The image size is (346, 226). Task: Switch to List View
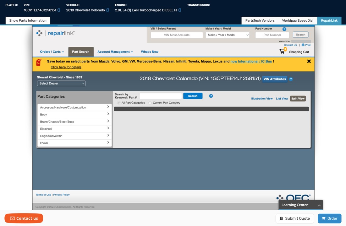tap(282, 99)
